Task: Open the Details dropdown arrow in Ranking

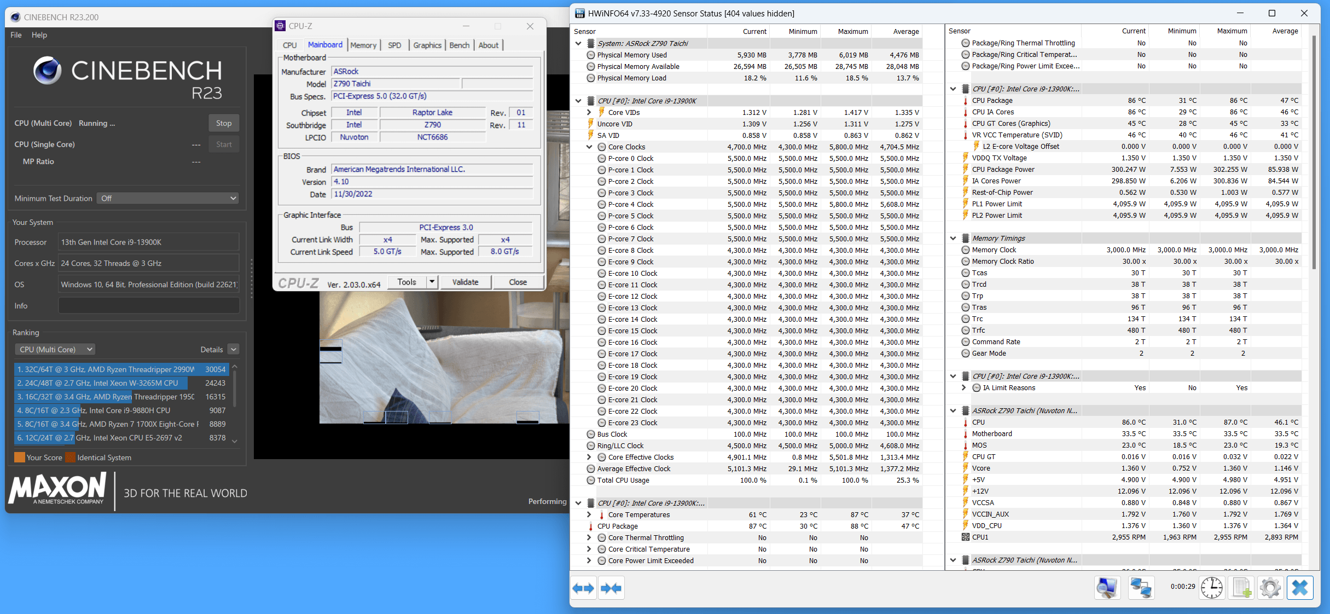Action: 234,349
